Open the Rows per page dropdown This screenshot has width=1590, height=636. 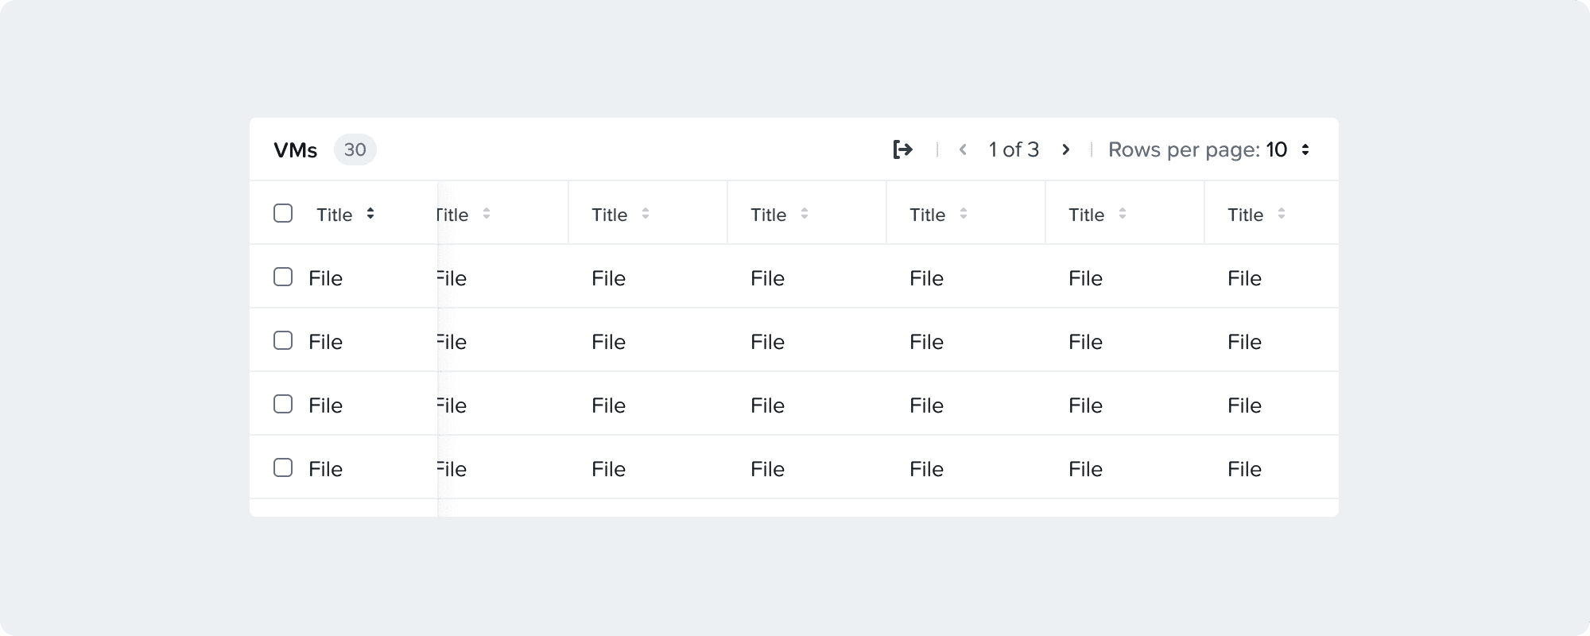coord(1305,149)
